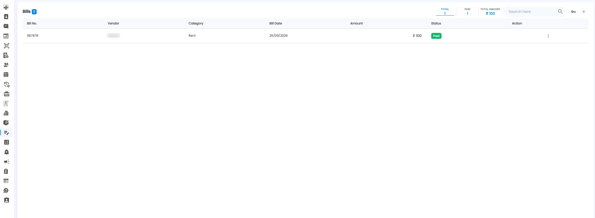Open the QR code scanner icon
The width and height of the screenshot is (595, 218).
click(6, 46)
